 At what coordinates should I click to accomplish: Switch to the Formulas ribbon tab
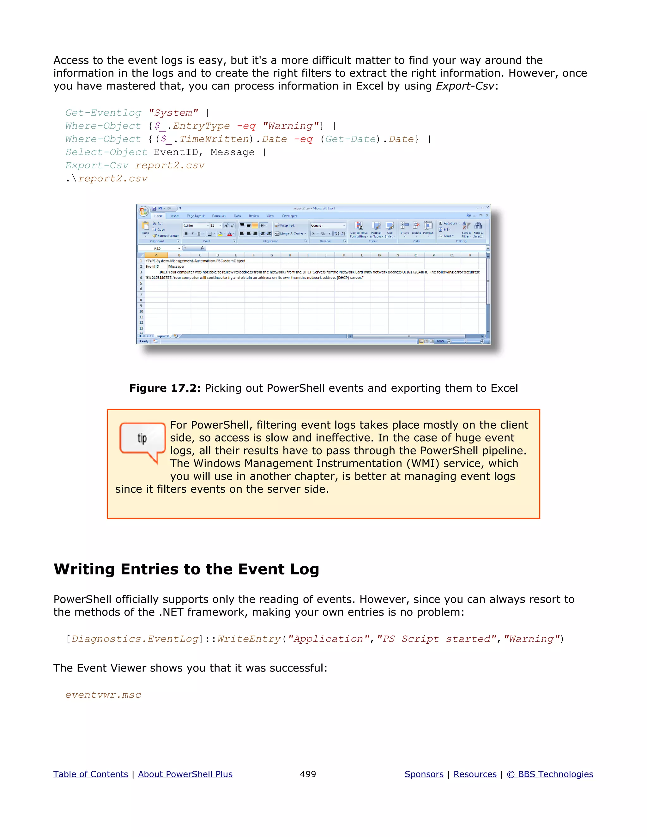tap(219, 216)
